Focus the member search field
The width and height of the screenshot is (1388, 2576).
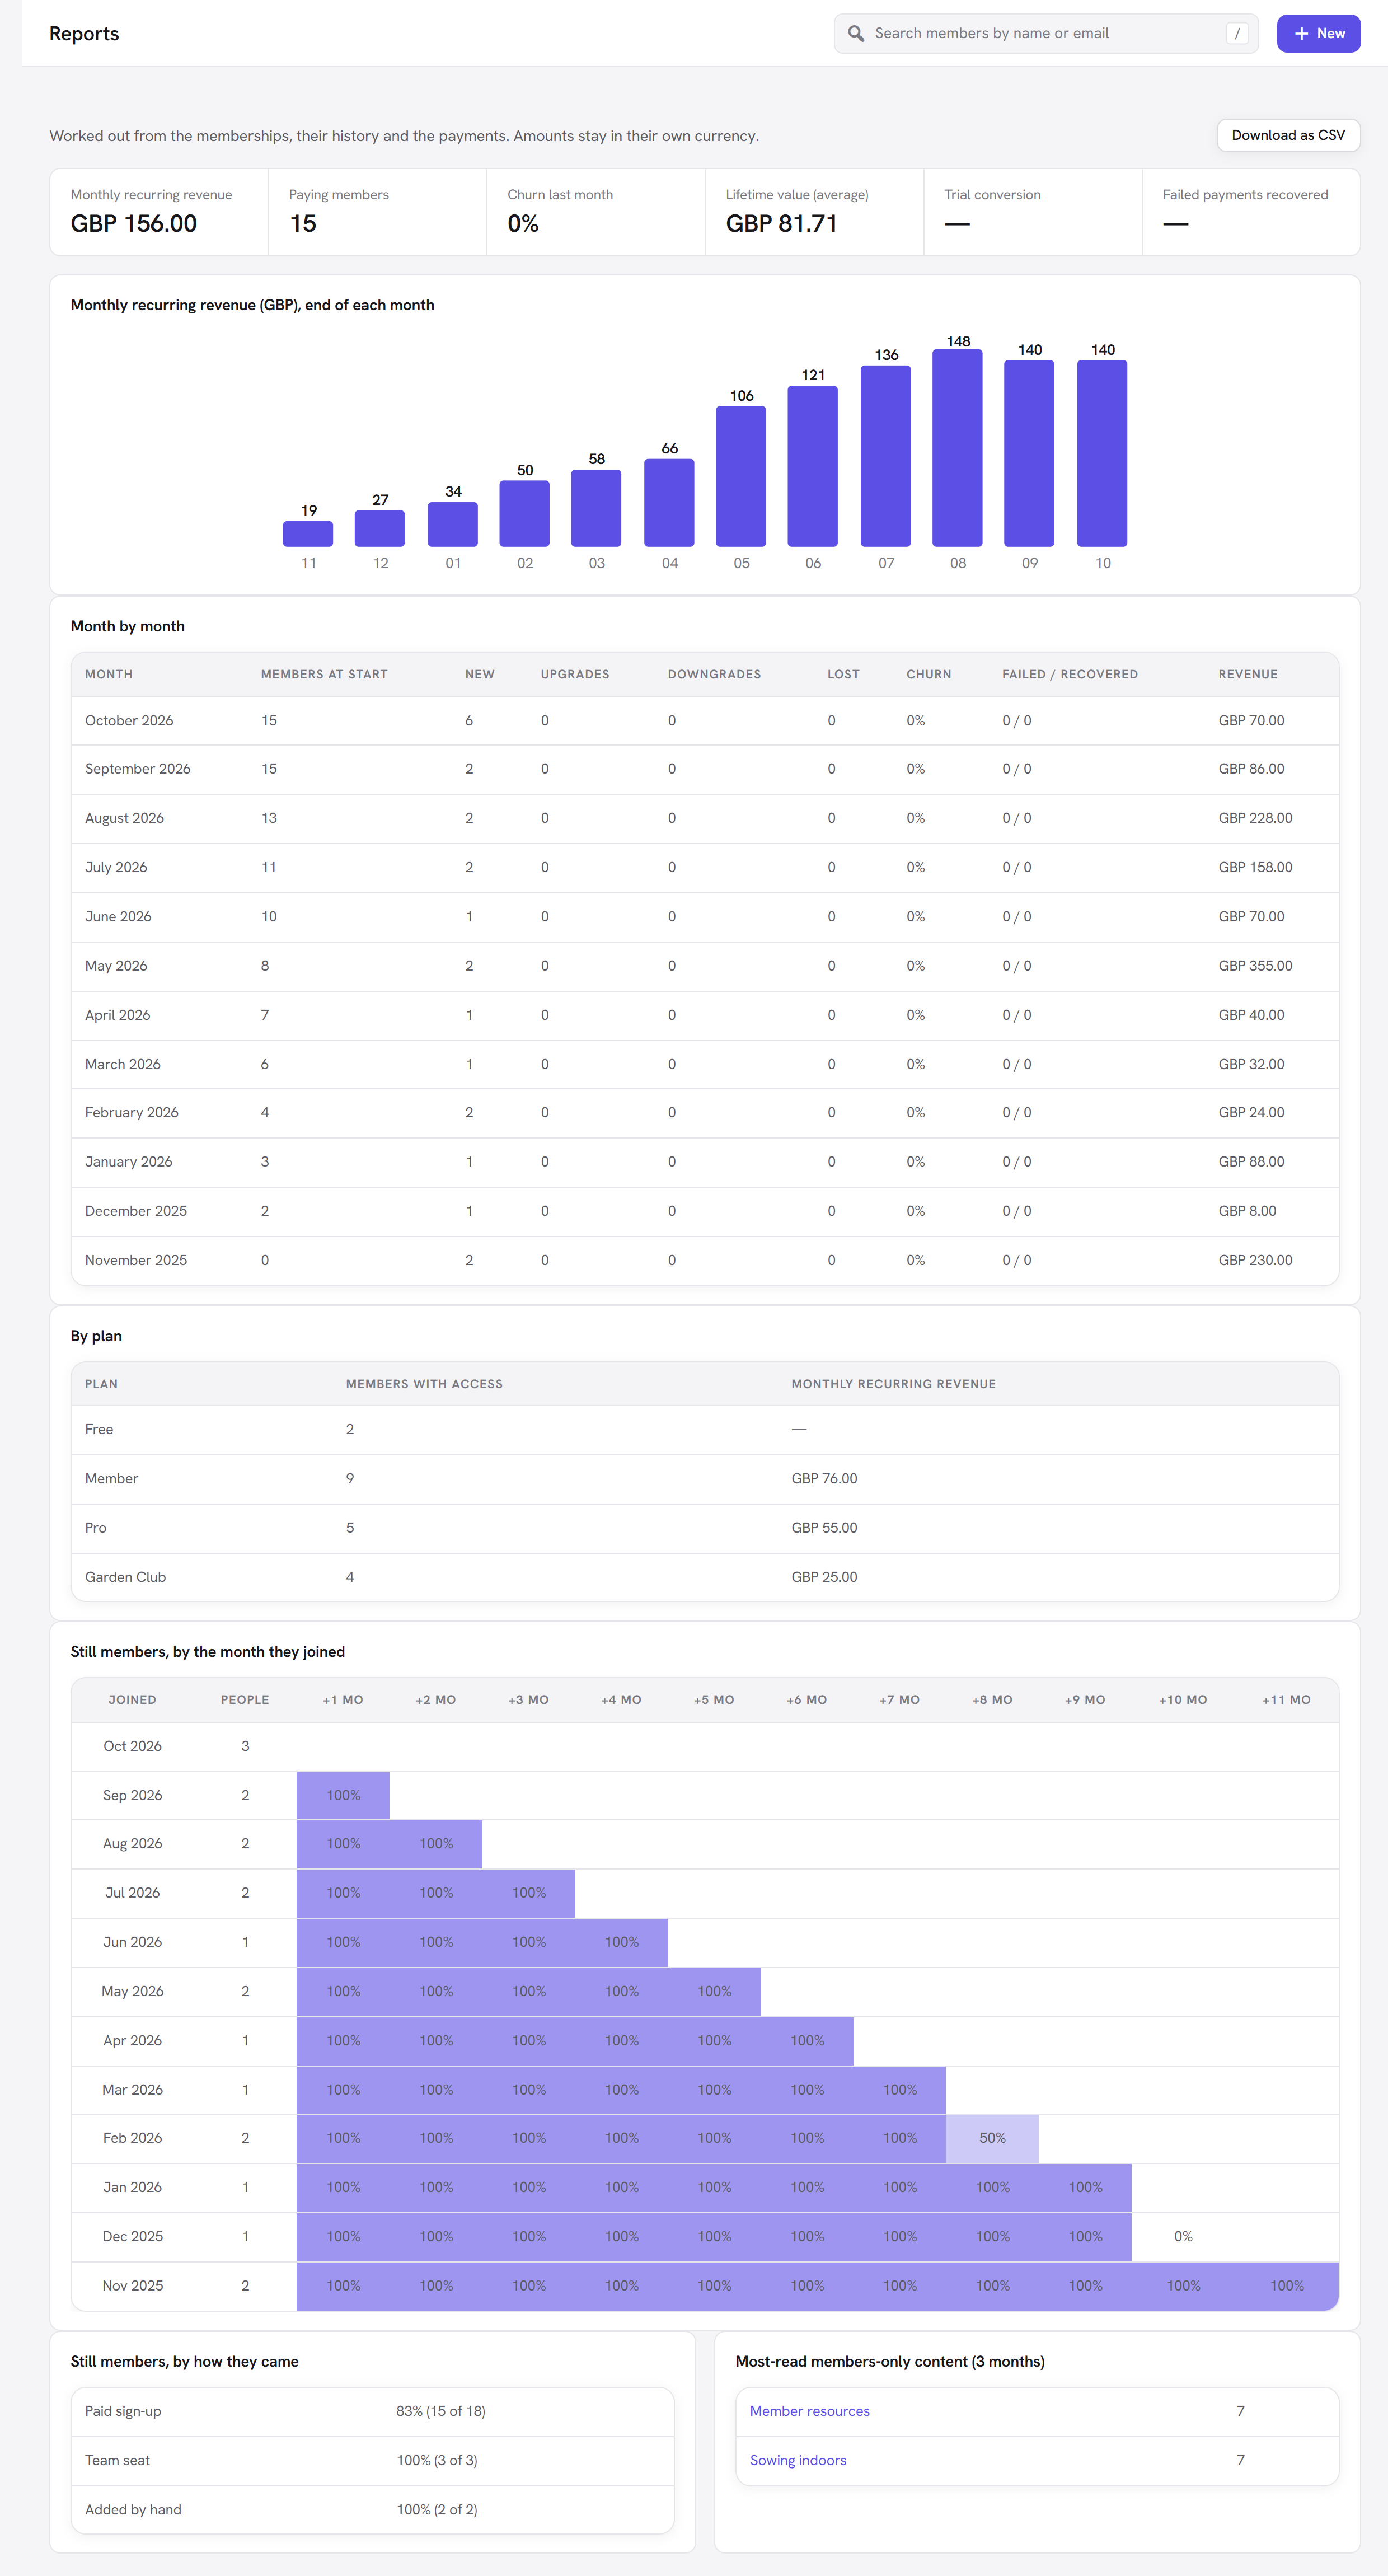(1046, 33)
